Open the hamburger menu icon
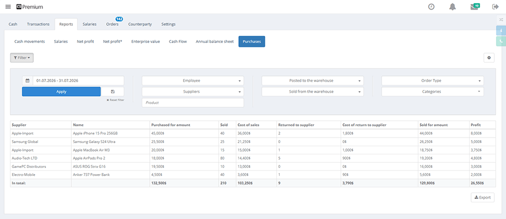 click(8, 7)
